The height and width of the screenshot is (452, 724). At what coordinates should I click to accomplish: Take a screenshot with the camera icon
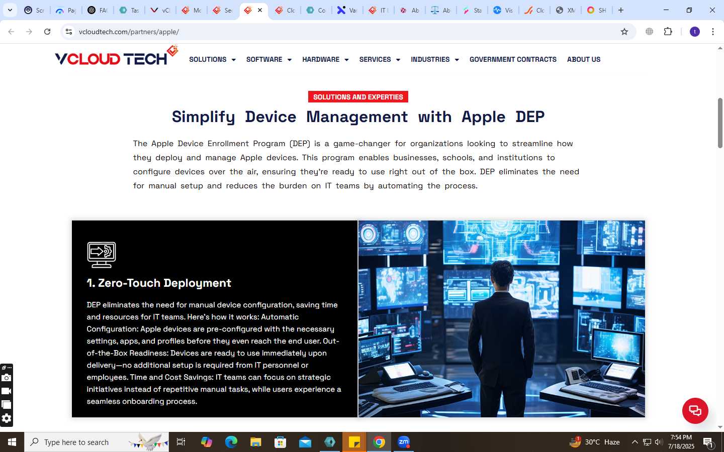(x=7, y=378)
